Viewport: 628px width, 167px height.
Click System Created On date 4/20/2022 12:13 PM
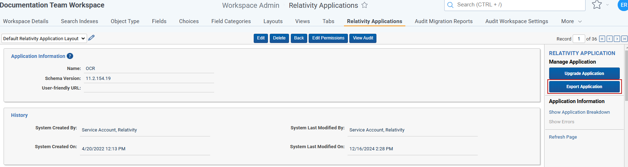pos(103,149)
